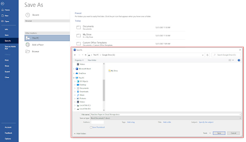
Task: Open the Export page
Action: pyautogui.click(x=7, y=72)
